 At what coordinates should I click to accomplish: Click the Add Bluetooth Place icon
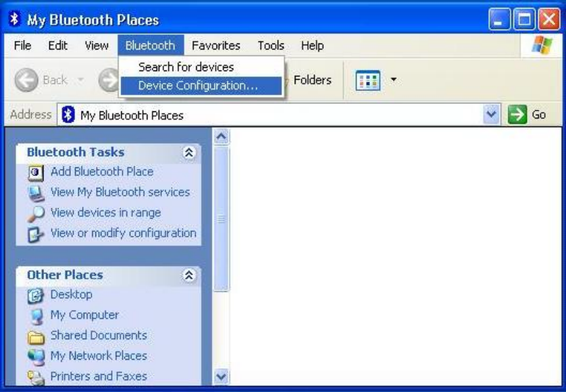click(36, 173)
